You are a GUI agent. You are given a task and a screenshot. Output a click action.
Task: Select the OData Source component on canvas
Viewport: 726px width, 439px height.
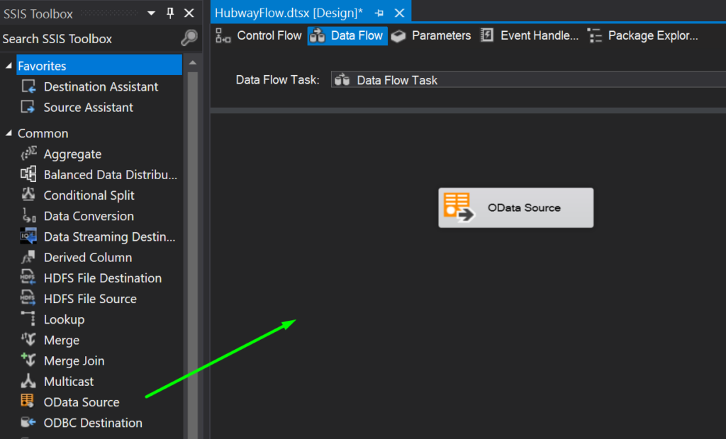click(x=515, y=208)
